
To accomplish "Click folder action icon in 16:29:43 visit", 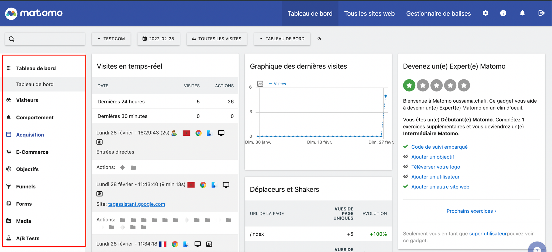I will click(133, 167).
